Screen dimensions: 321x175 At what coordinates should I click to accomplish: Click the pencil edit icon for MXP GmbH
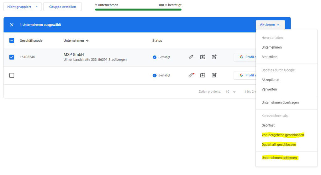(x=191, y=57)
